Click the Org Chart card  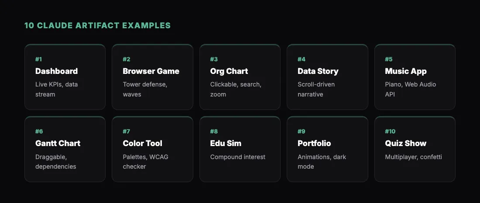point(240,77)
